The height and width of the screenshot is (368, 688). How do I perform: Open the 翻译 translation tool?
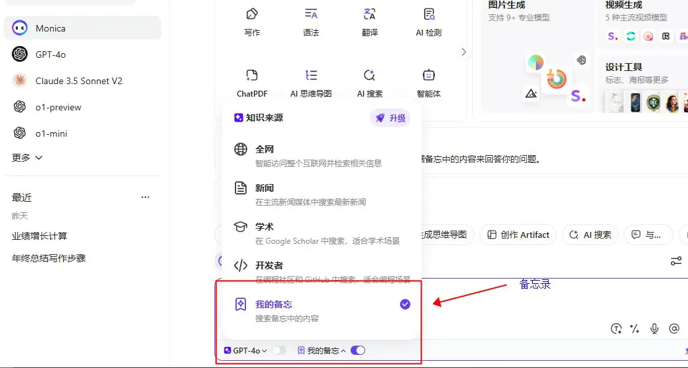(x=370, y=22)
